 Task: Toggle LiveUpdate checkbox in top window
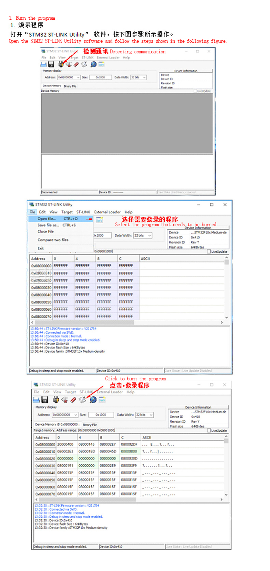[x=195, y=91]
